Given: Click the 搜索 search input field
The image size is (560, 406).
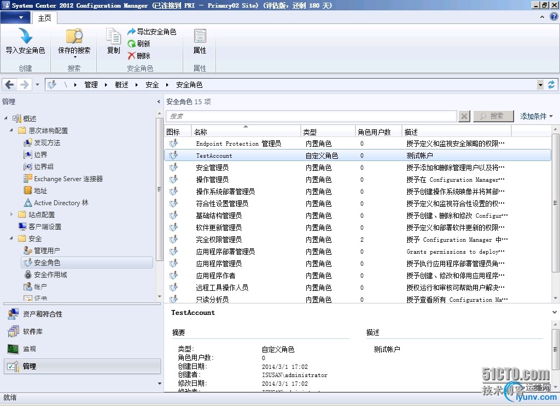Looking at the screenshot, I should [311, 116].
